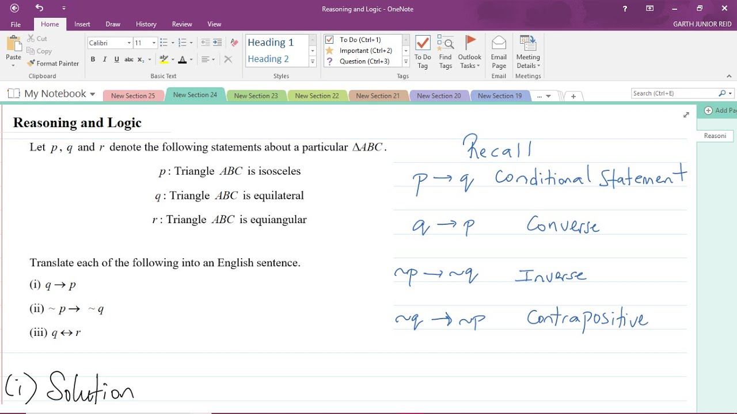Apply the Heading 2 style
Viewport: 737px width, 414px height.
coord(268,59)
